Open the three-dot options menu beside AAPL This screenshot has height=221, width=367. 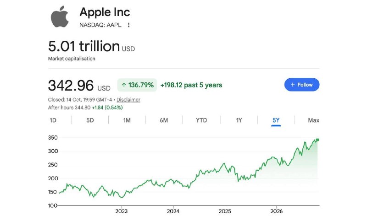[x=129, y=25]
